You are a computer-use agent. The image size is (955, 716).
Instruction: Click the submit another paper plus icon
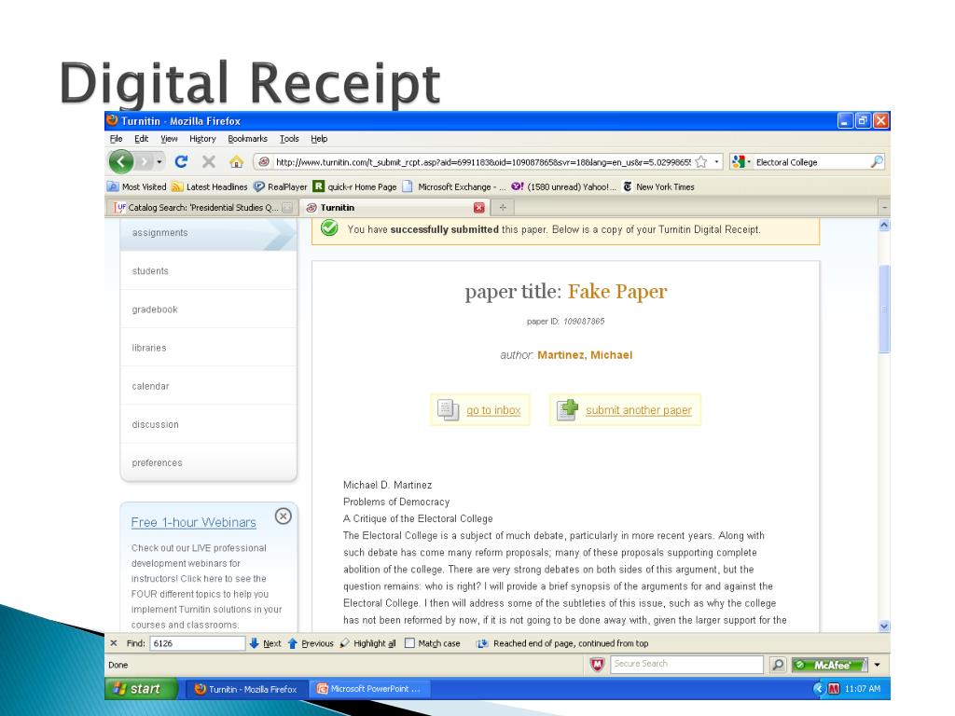(x=567, y=410)
